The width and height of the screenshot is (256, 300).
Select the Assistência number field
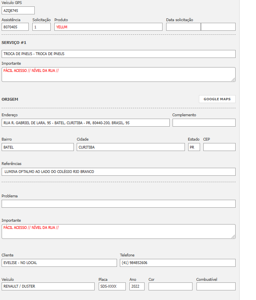pos(15,27)
